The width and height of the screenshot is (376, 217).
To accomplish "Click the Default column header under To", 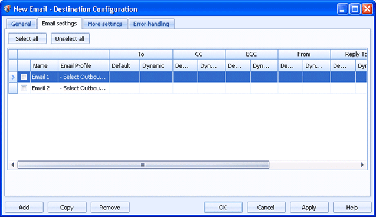I will tap(125, 65).
